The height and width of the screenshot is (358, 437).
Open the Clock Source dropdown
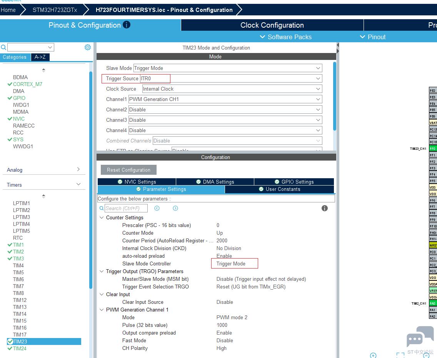tap(232, 89)
